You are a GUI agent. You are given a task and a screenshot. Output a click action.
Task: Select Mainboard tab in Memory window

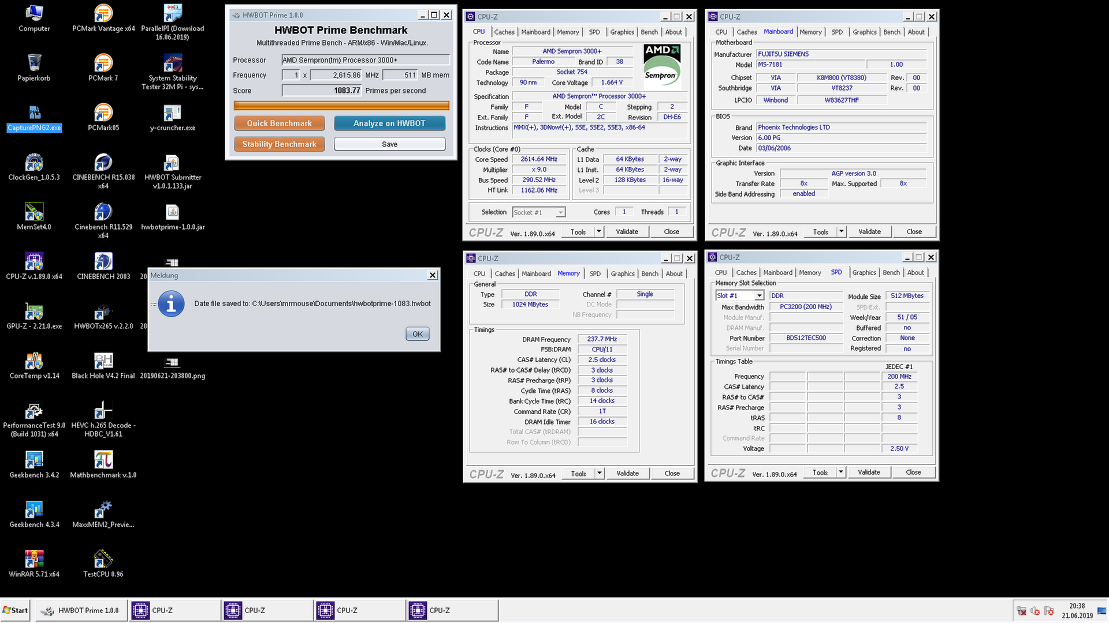(x=537, y=273)
